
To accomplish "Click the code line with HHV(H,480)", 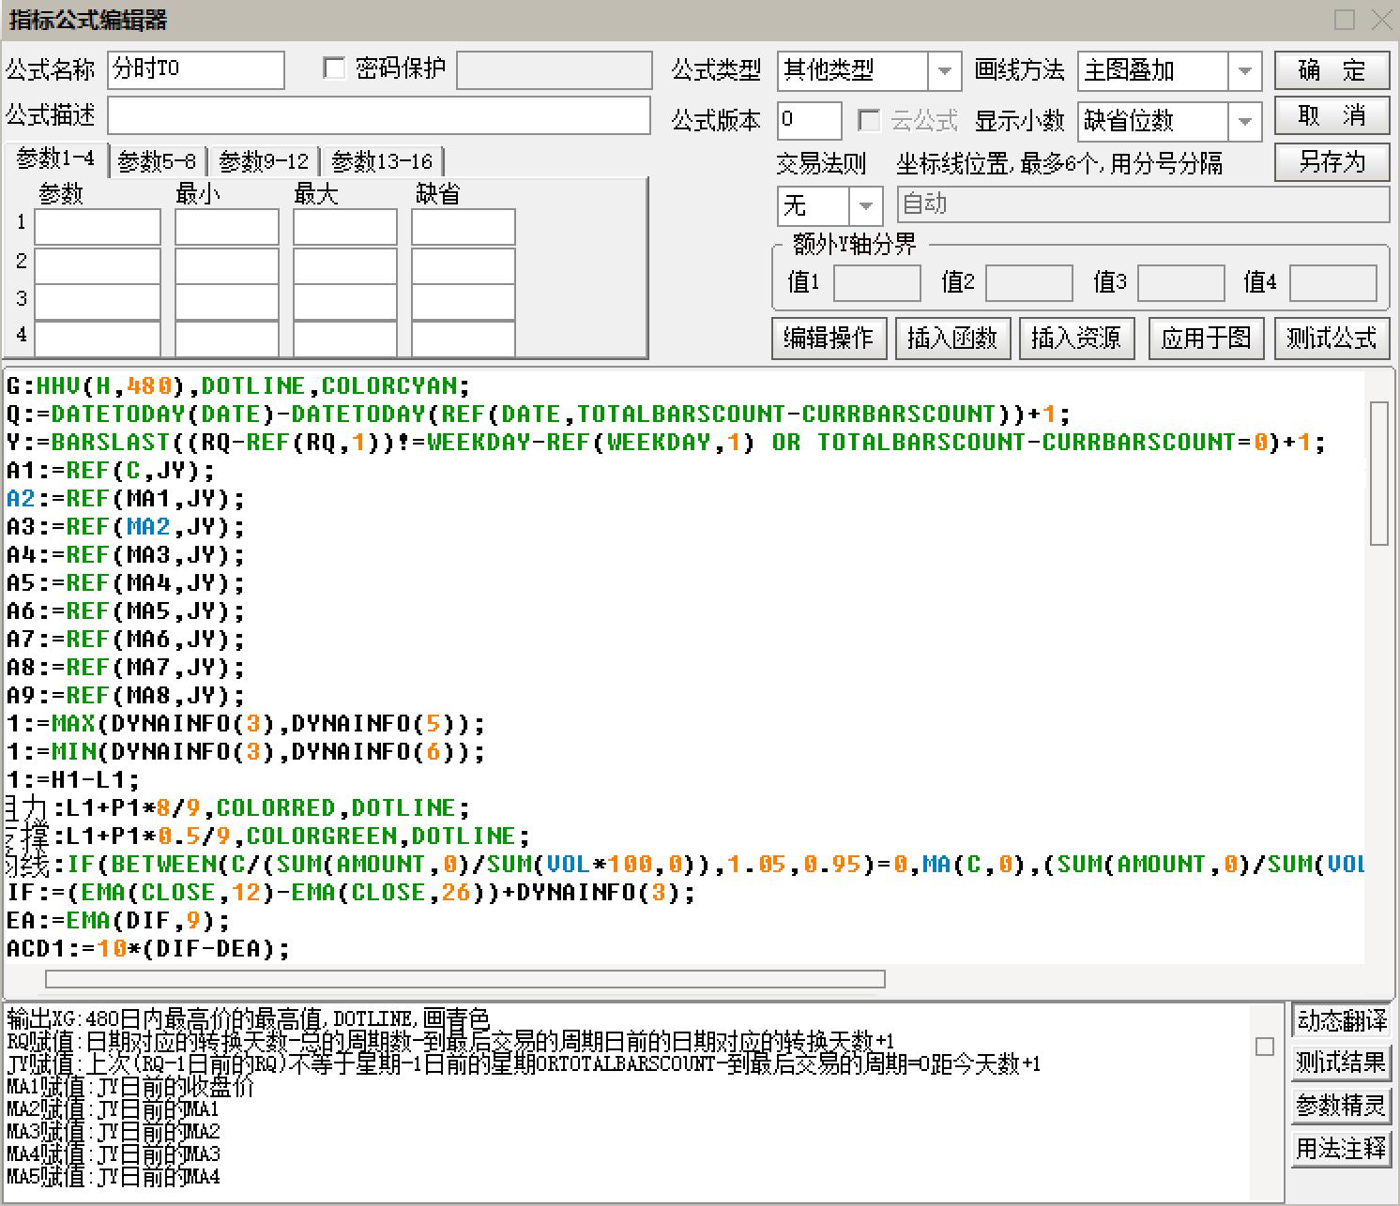I will pyautogui.click(x=238, y=386).
